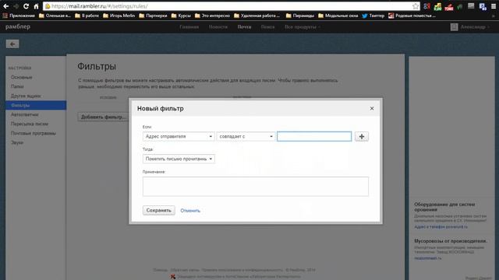499x280 pixels.
Task: Close the Новый фильтр dialog
Action: click(x=372, y=109)
